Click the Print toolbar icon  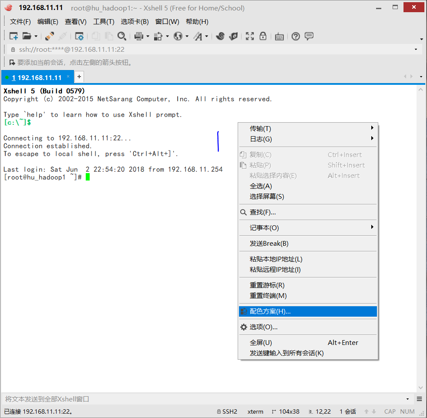139,36
